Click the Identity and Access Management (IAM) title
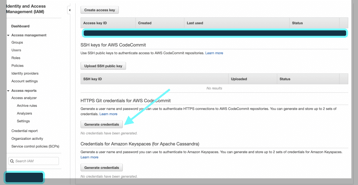This screenshot has width=358, height=185. pyautogui.click(x=26, y=9)
